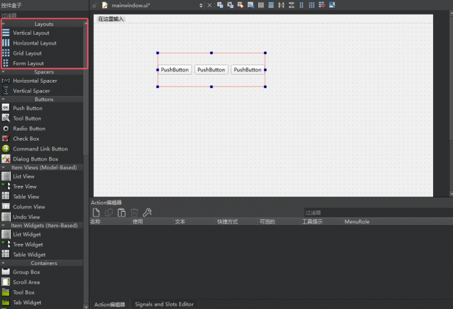Click the wrench configure icon in Action editor
The width and height of the screenshot is (453, 309).
[x=147, y=212]
